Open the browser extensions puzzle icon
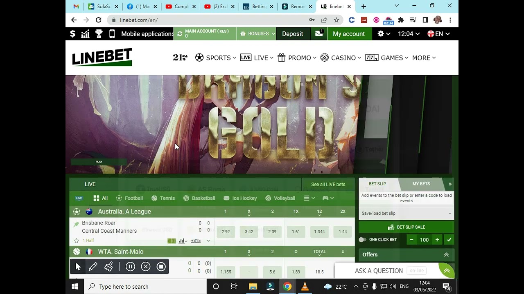The width and height of the screenshot is (524, 294). 401,20
